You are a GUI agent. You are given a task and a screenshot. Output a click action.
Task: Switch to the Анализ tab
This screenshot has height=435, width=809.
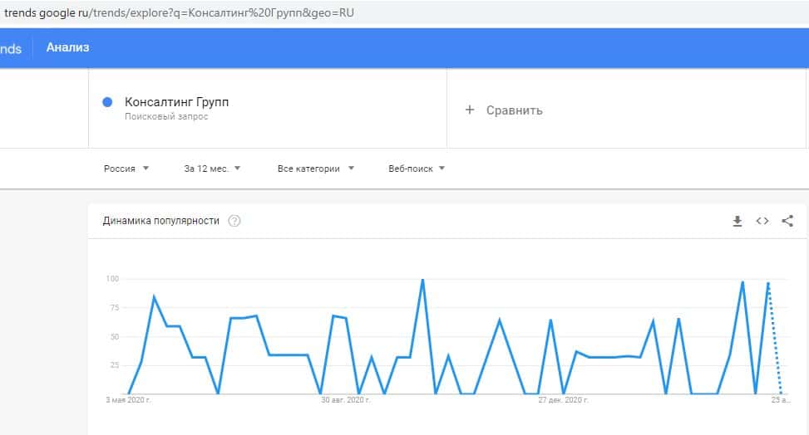click(67, 48)
